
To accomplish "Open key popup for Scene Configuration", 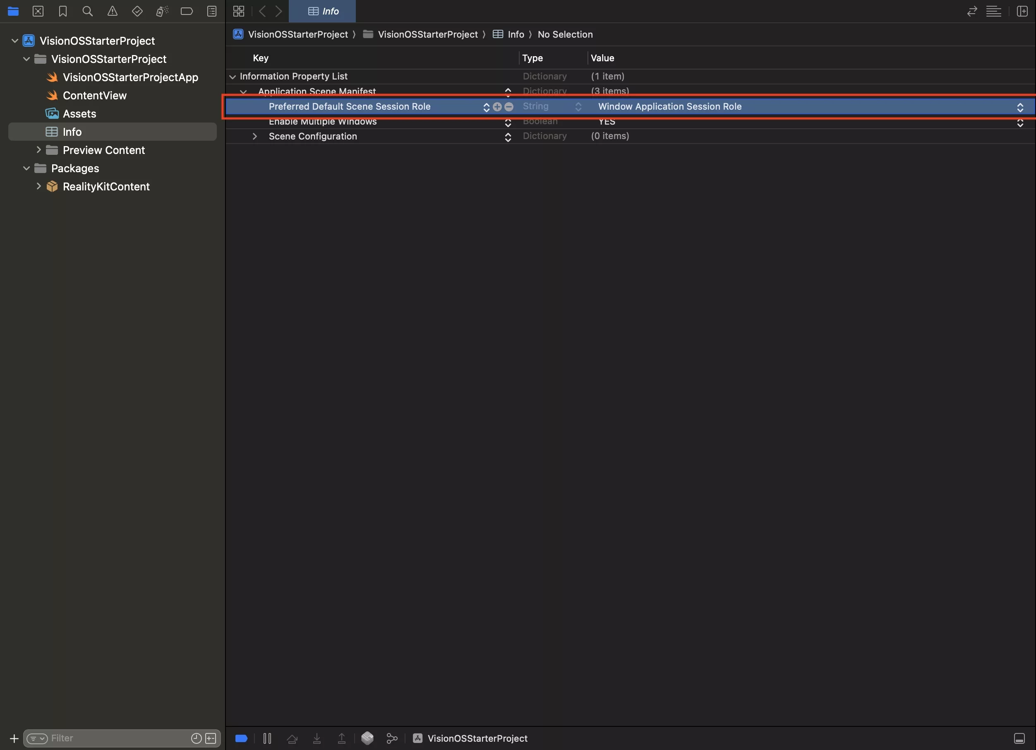I will click(x=508, y=137).
